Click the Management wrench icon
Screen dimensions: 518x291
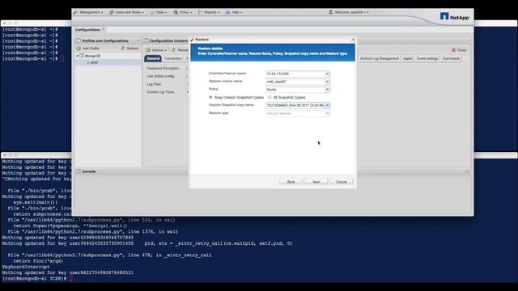(x=75, y=12)
